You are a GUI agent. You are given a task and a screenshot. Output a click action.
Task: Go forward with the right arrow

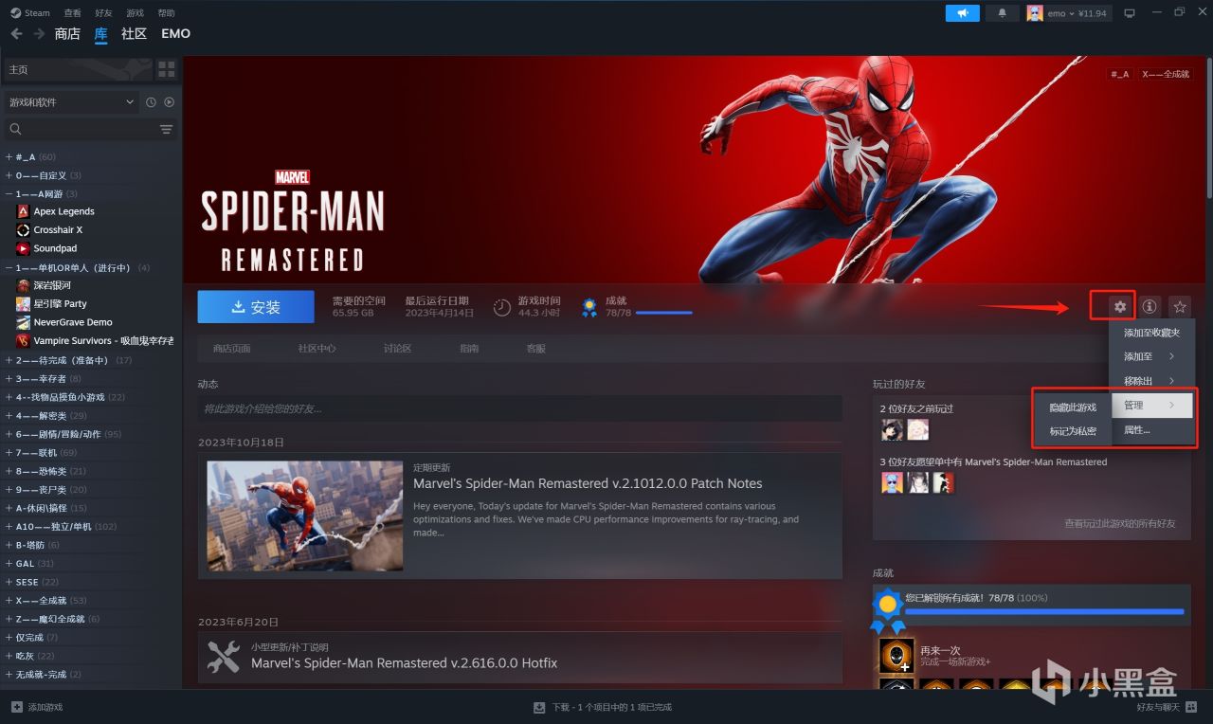pyautogui.click(x=39, y=34)
